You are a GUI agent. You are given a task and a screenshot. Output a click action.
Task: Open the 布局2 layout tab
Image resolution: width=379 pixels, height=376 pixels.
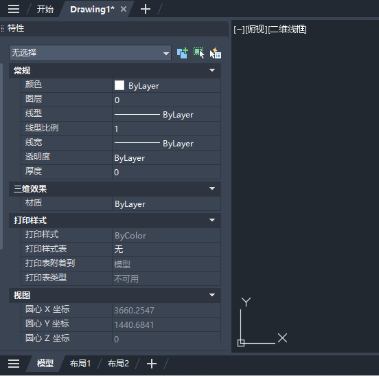coord(118,364)
